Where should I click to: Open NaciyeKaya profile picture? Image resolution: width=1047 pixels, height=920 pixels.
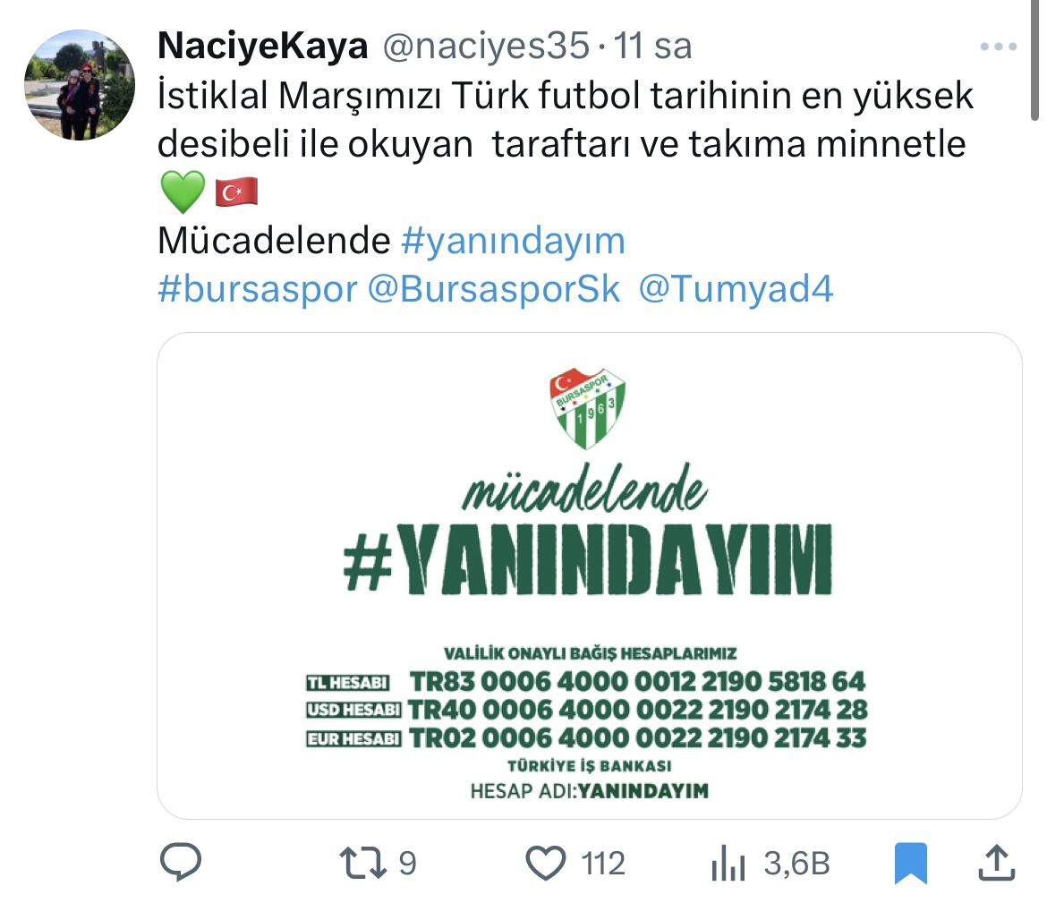click(x=80, y=85)
